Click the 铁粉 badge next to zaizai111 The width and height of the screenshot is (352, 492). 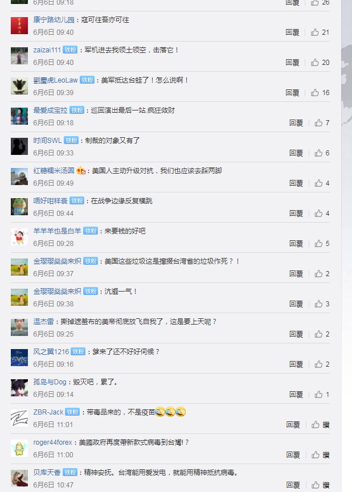click(x=70, y=50)
